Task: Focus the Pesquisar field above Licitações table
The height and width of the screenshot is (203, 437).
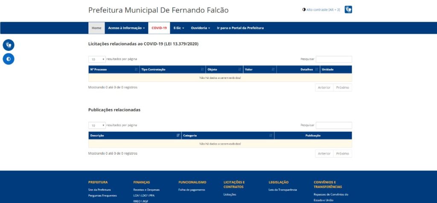Action: coord(334,59)
